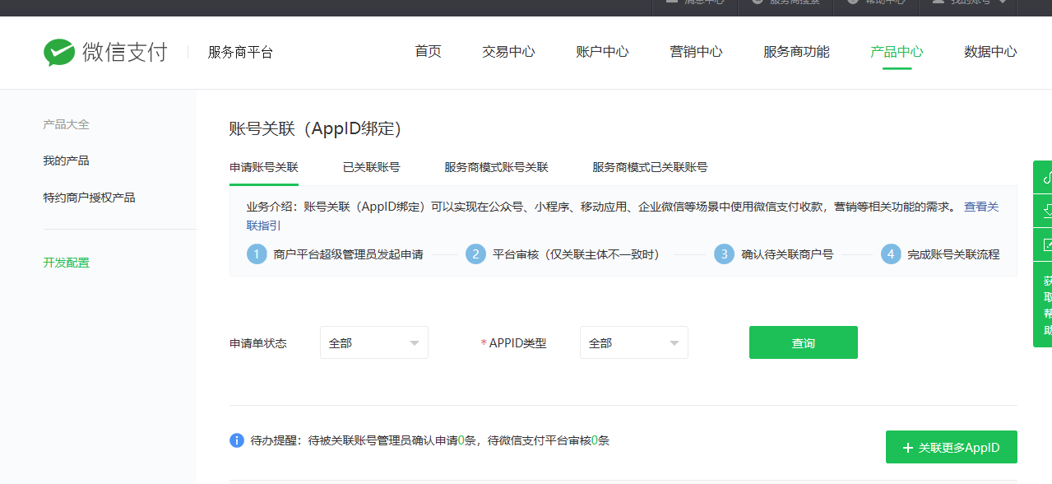Open the 交易中心 menu
This screenshot has width=1052, height=484.
508,52
